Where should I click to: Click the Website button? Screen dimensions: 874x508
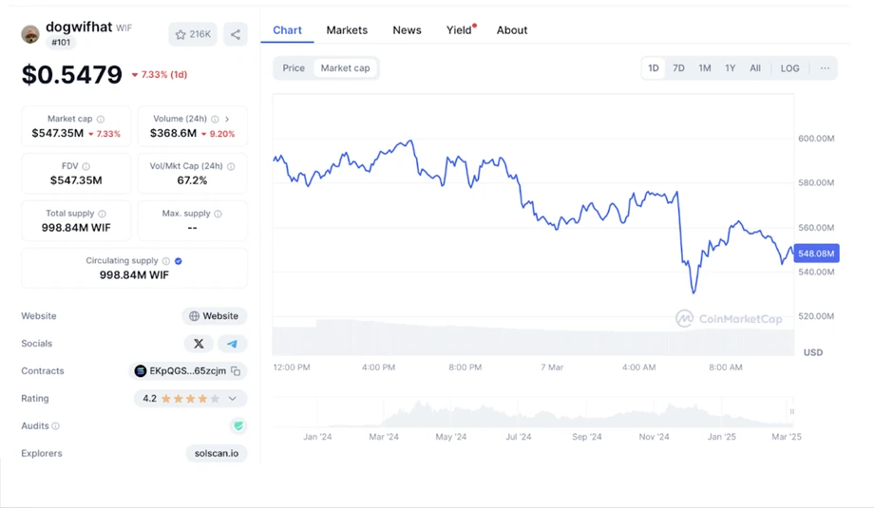[214, 316]
